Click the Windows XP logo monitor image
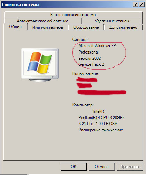Image resolution: width=146 pixels, height=175 pixels. pyautogui.click(x=40, y=65)
